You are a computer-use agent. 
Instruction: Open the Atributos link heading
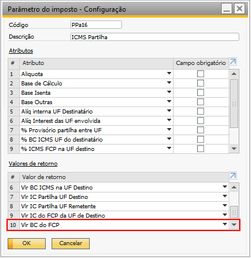(x=21, y=51)
